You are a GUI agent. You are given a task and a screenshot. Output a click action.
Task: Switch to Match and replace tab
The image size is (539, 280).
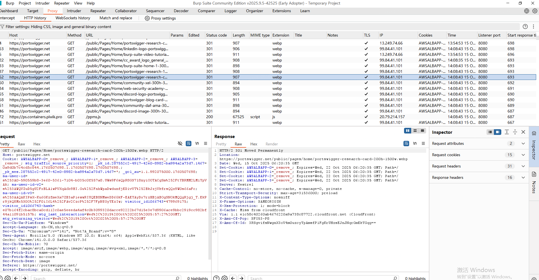[116, 18]
